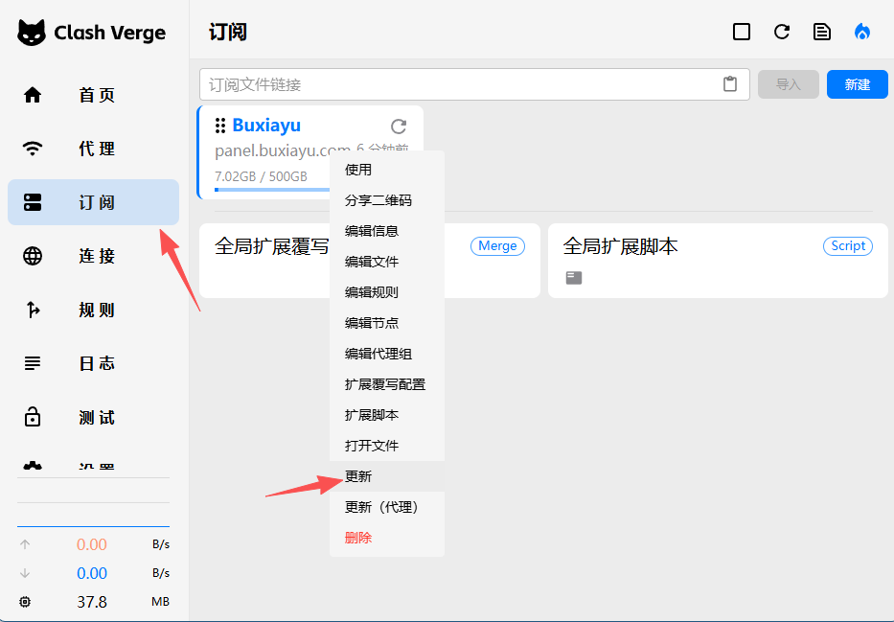The height and width of the screenshot is (622, 894).
Task: Click the drag handle dots beside Buxiayu
Action: (220, 126)
